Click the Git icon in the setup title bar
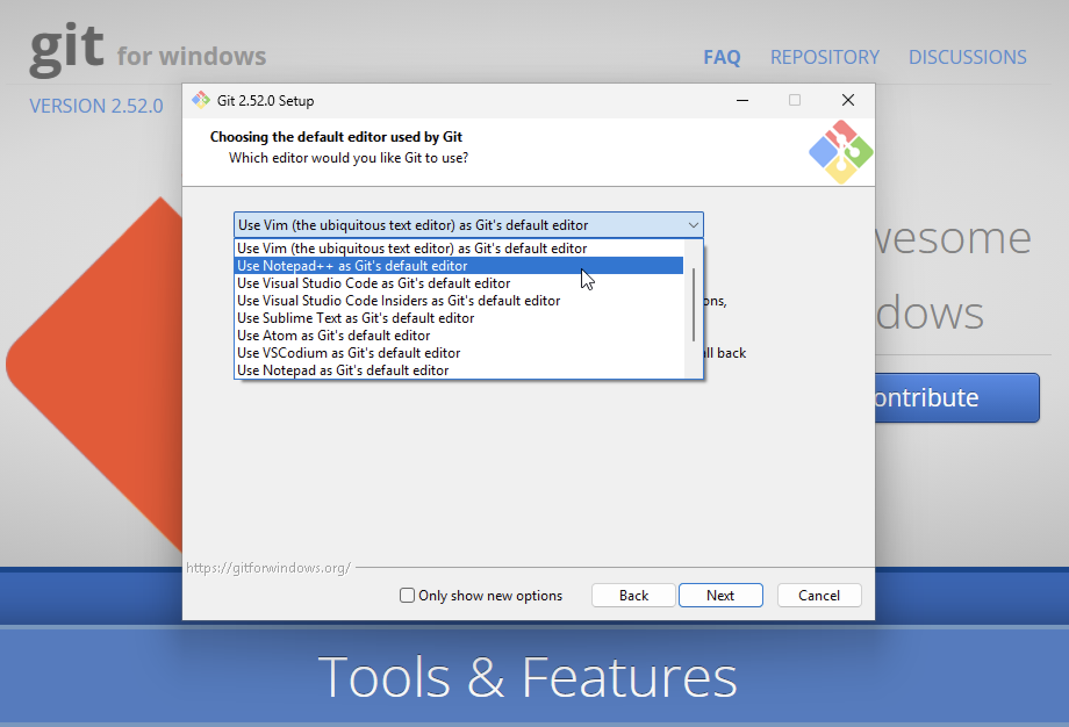 click(x=201, y=100)
